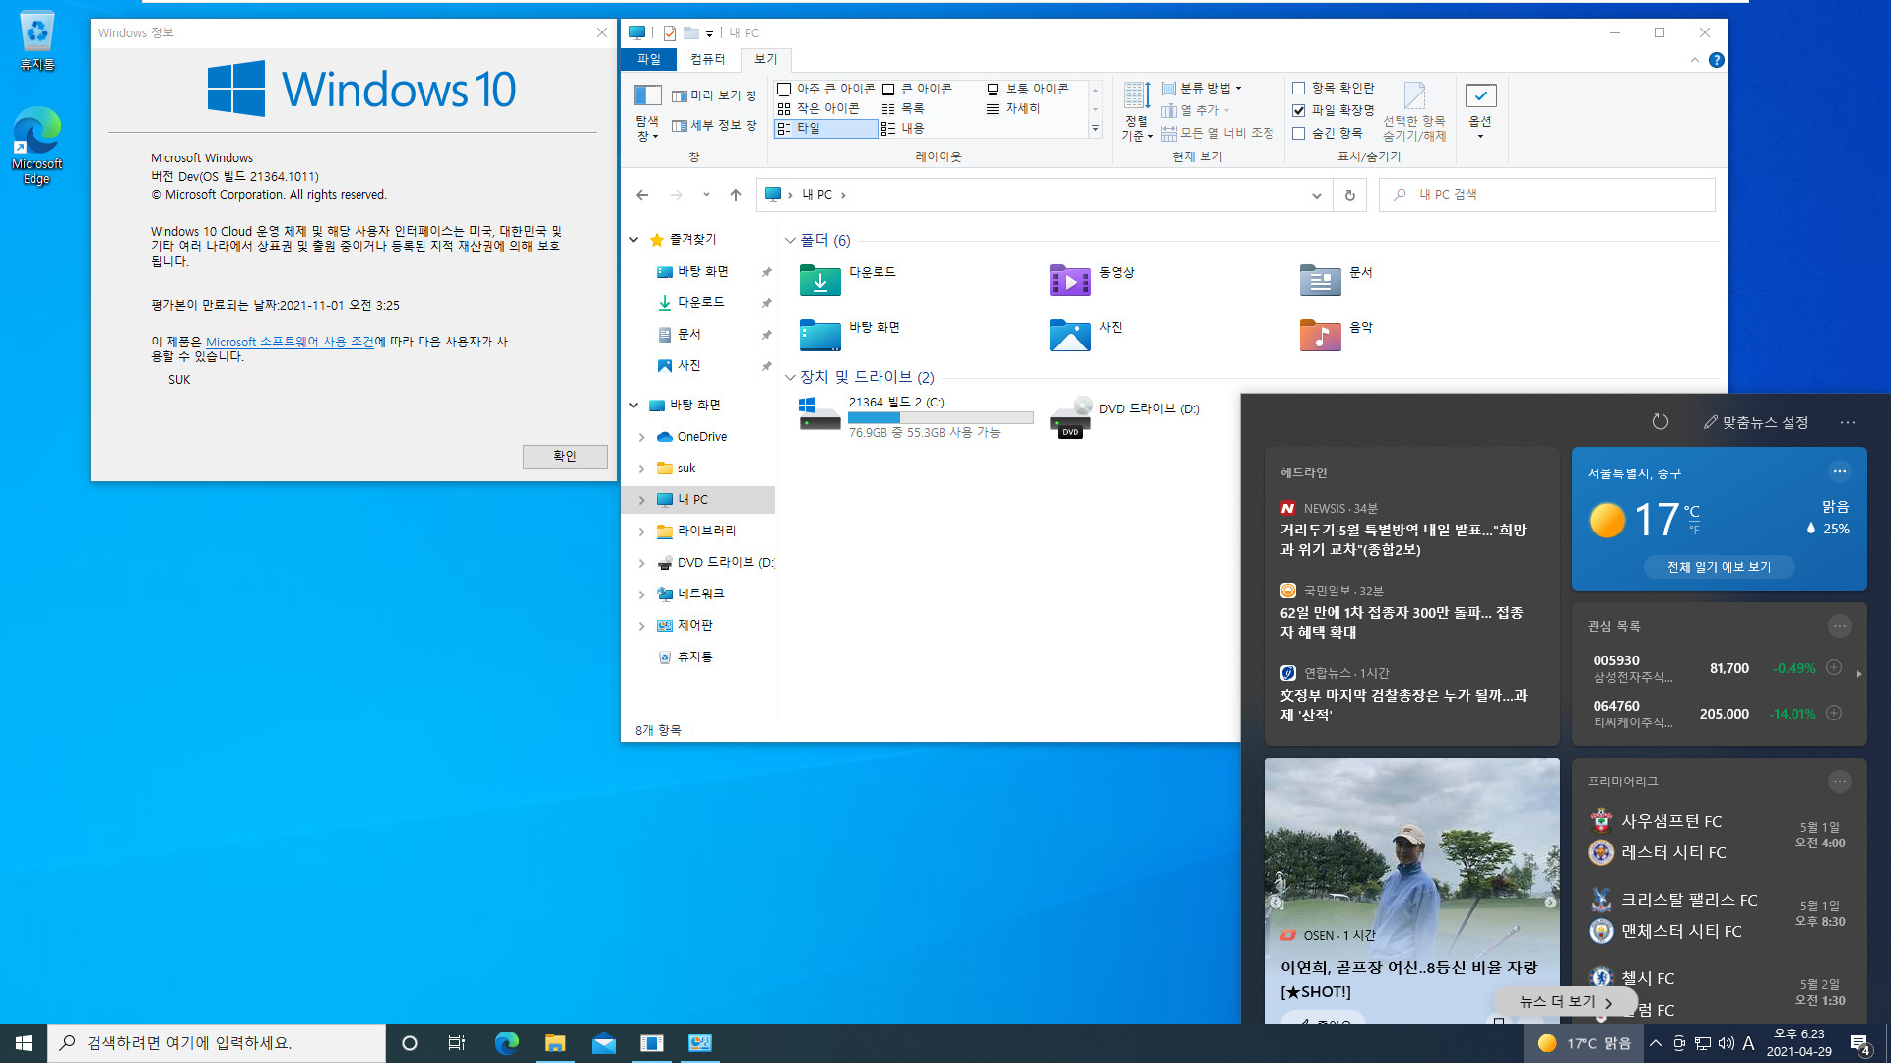This screenshot has width=1891, height=1063.
Task: Collapse the 장치 및 드라이브 group
Action: pos(790,377)
